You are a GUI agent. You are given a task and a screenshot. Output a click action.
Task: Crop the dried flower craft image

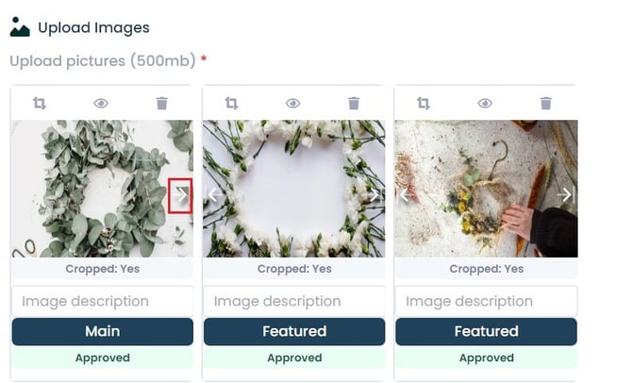[x=424, y=103]
